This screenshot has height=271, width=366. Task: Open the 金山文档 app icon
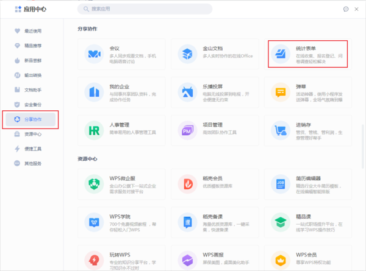point(187,54)
